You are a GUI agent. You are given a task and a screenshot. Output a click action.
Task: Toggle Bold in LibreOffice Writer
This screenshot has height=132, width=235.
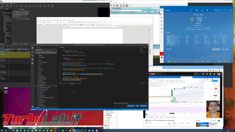click(66, 25)
